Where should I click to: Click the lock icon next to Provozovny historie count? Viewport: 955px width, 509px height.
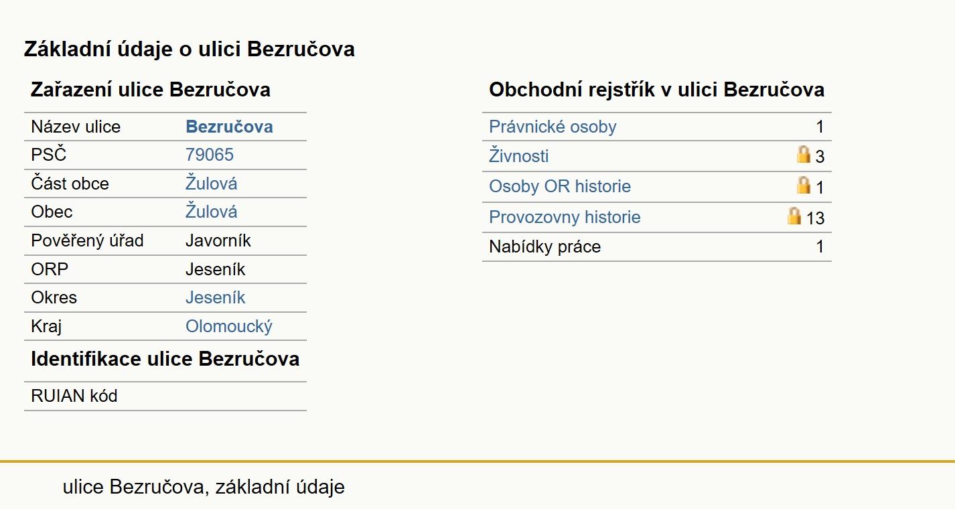[794, 216]
